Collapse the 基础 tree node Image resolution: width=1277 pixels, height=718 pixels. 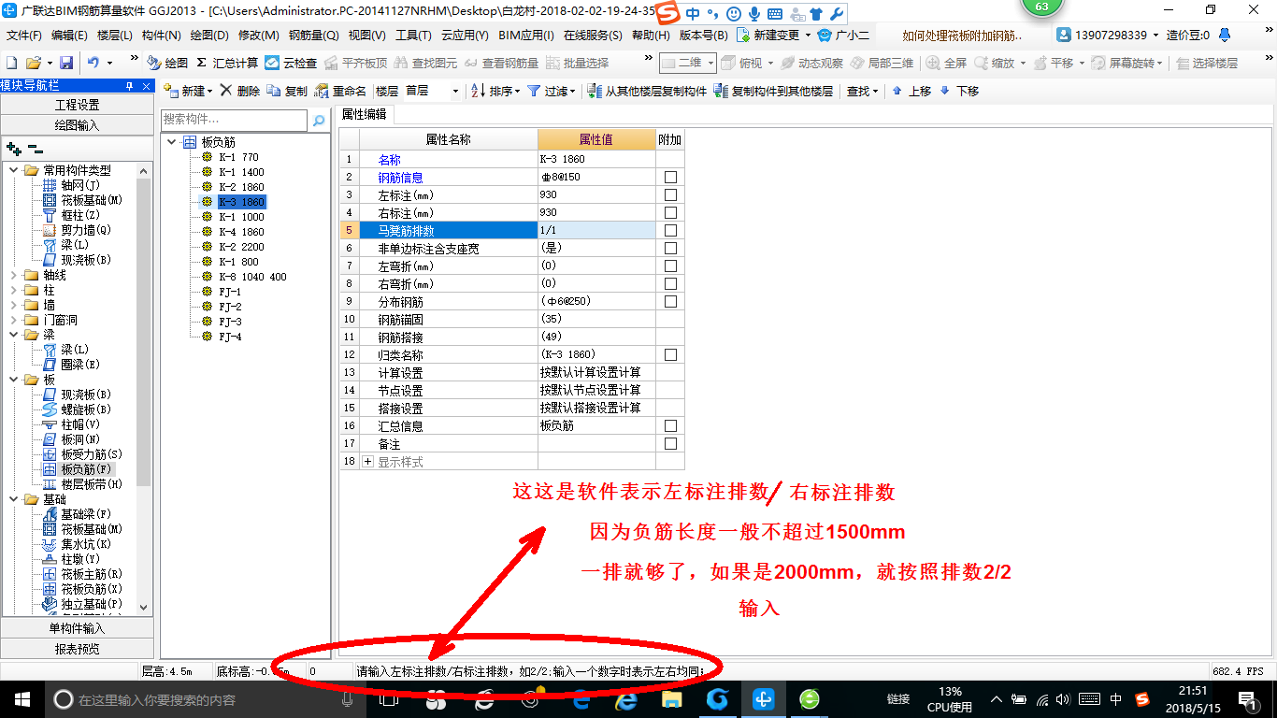13,499
